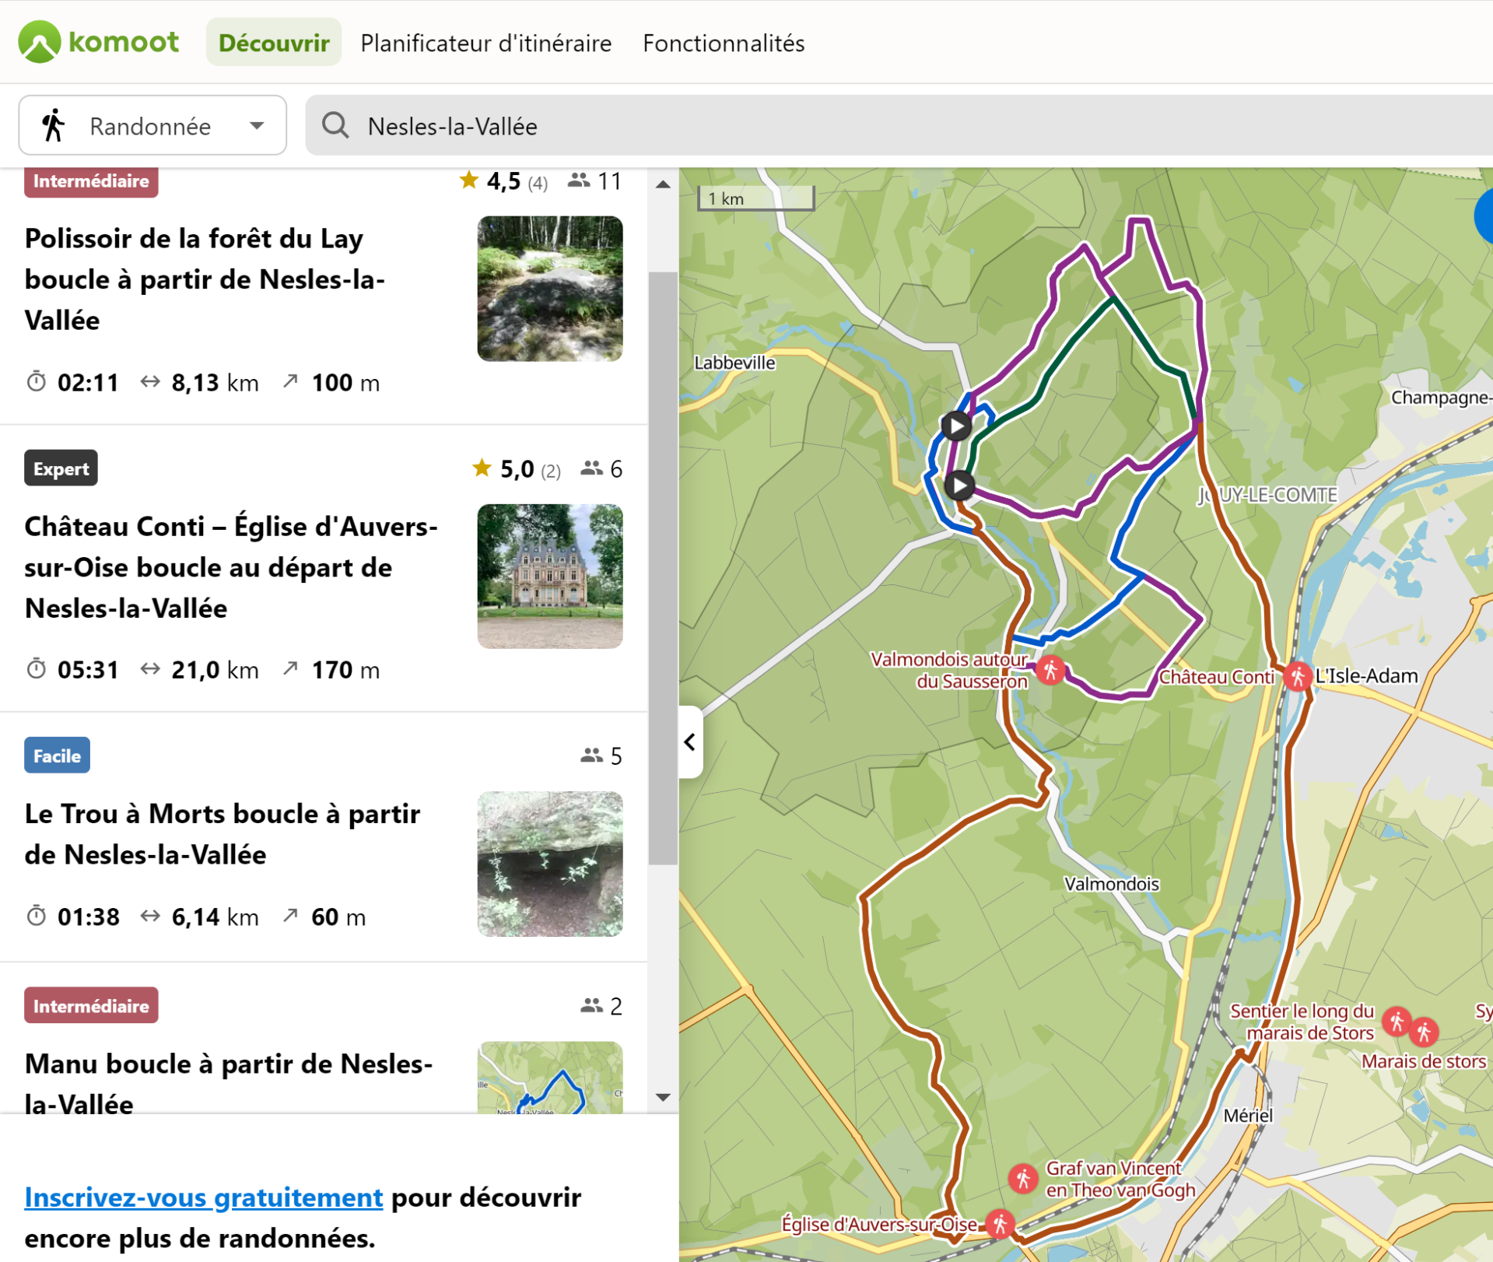
Task: Click the Mériel map label
Action: pyautogui.click(x=1249, y=1115)
